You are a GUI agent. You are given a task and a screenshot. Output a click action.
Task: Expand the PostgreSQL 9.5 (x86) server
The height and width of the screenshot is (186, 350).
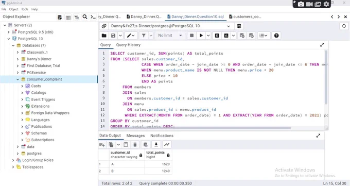click(x=9, y=32)
